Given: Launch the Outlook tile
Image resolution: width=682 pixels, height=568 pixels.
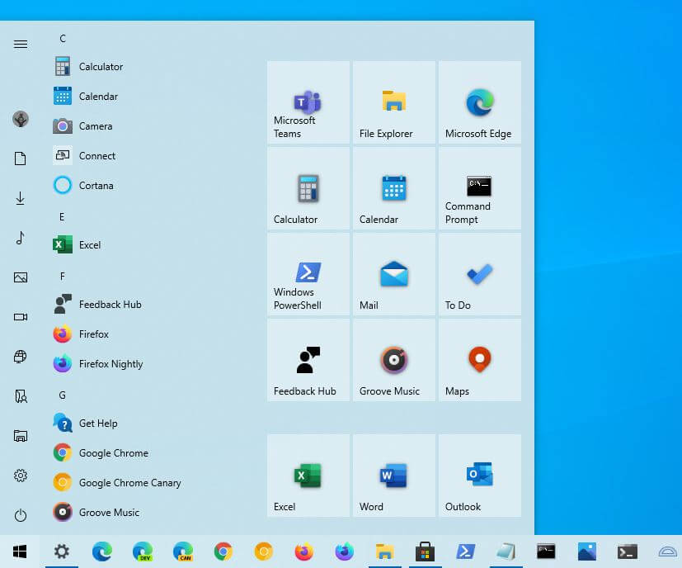Looking at the screenshot, I should [480, 476].
